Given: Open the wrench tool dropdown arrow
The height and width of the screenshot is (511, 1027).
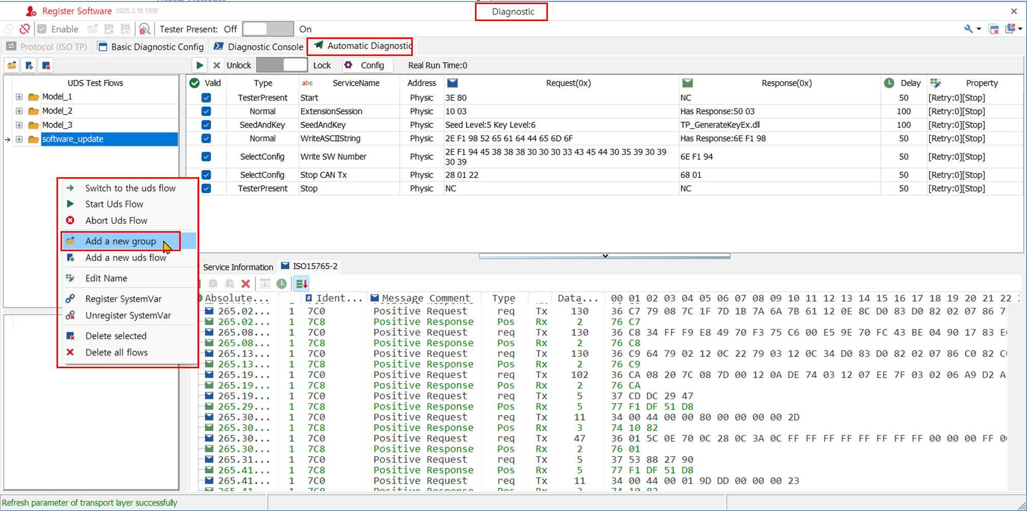Looking at the screenshot, I should point(979,29).
